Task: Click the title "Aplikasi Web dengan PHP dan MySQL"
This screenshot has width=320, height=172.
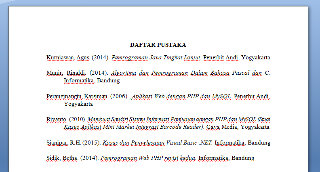Action: pos(181,96)
